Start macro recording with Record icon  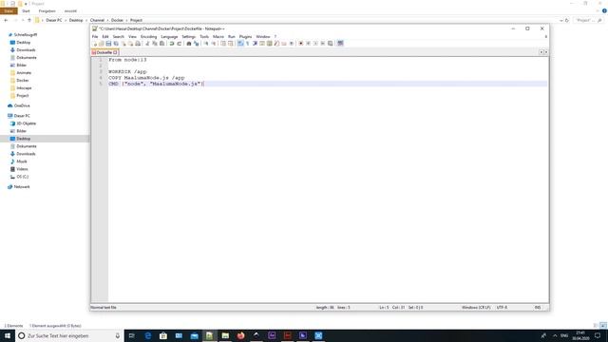click(x=301, y=44)
